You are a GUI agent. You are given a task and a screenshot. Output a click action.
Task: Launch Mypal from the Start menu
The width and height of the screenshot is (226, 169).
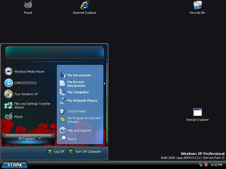[x=8, y=116]
